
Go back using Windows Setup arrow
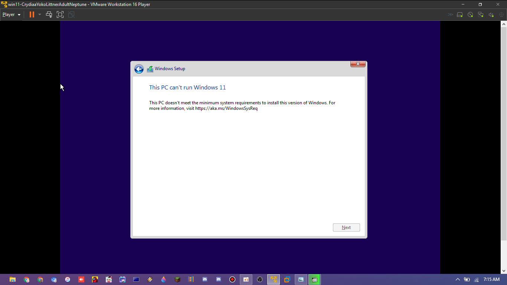(x=139, y=69)
